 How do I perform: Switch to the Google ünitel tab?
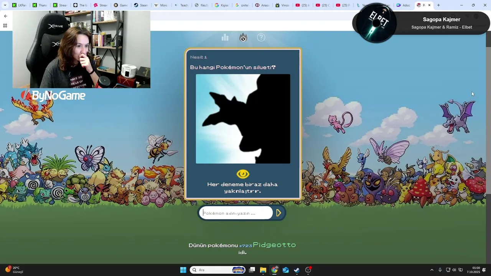[x=243, y=5]
